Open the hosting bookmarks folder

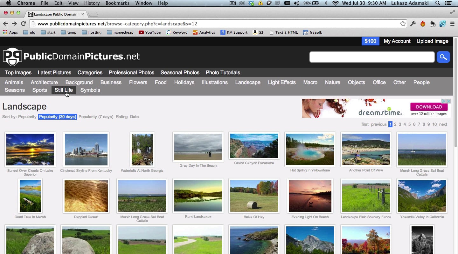92,32
